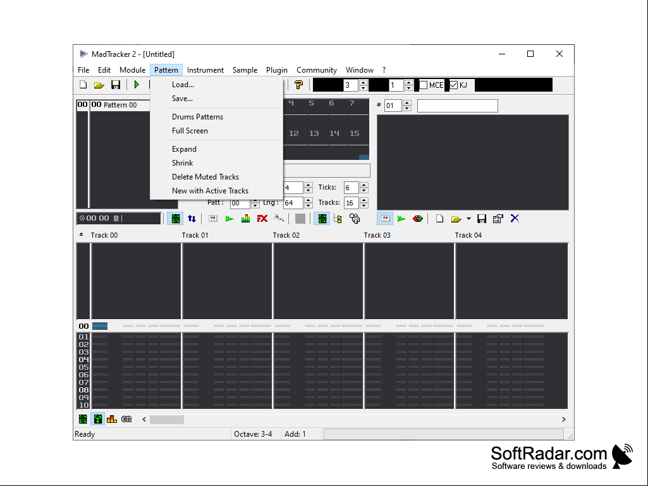The width and height of the screenshot is (648, 486).
Task: Open the Sample menu
Action: click(x=245, y=70)
